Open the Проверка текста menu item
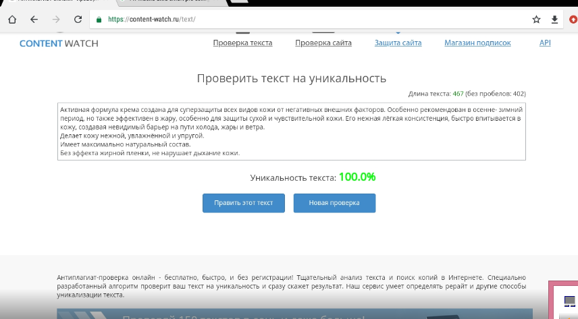Viewport: 578px width, 319px height. (242, 42)
